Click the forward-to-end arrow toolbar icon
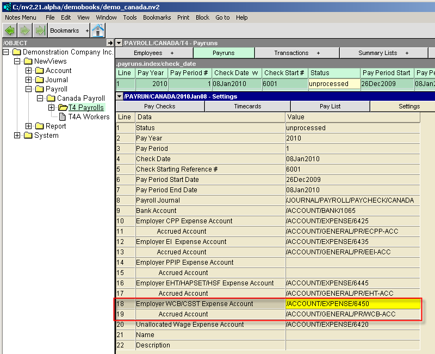This screenshot has height=354, width=435. [x=39, y=30]
